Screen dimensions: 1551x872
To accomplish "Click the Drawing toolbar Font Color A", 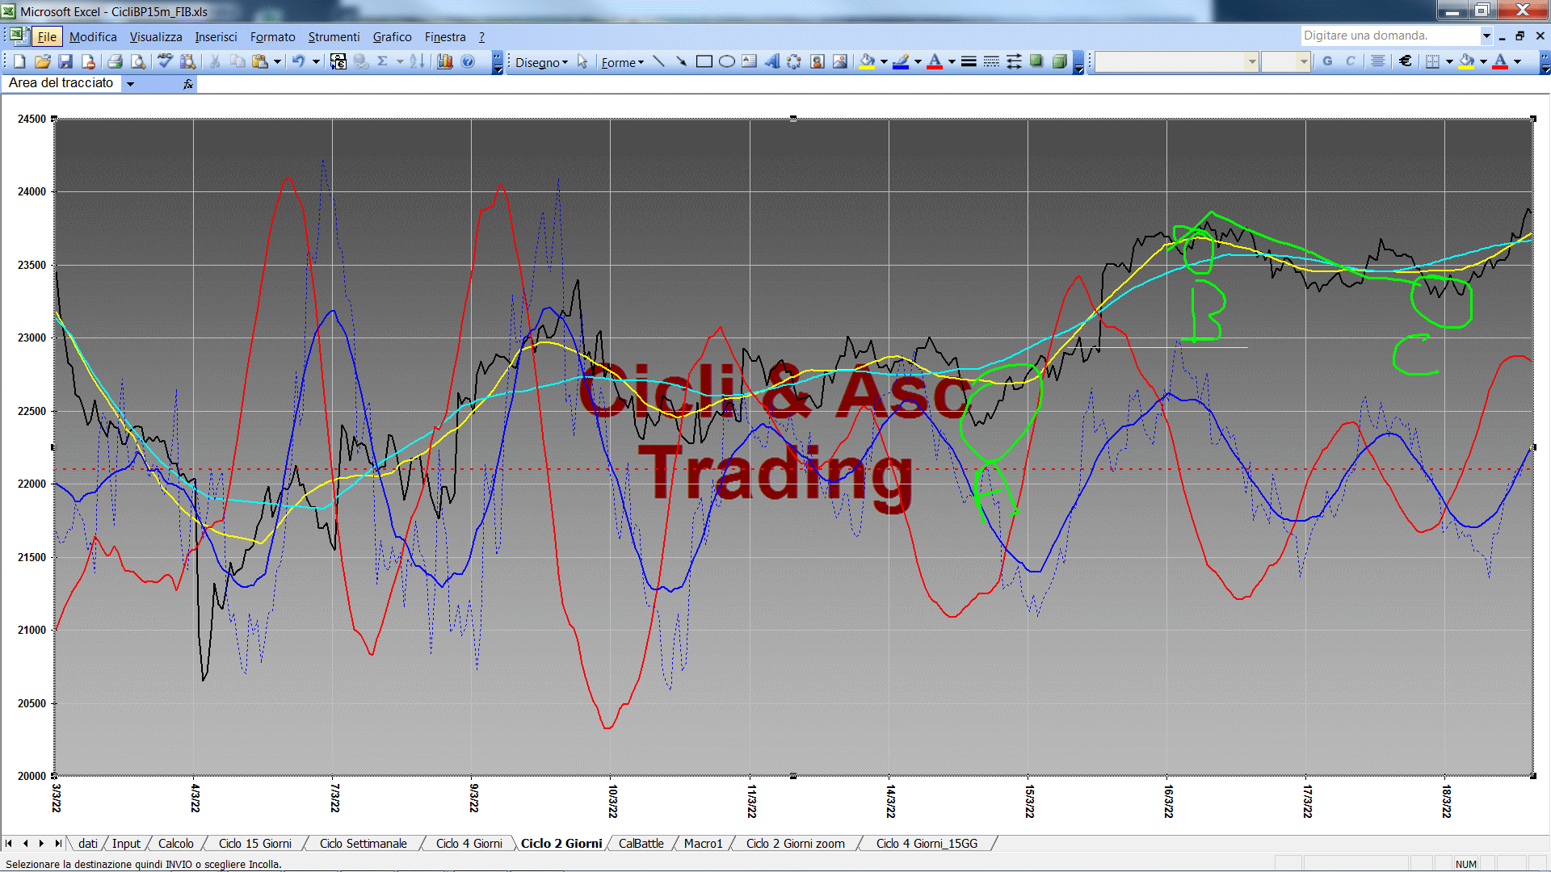I will click(935, 61).
